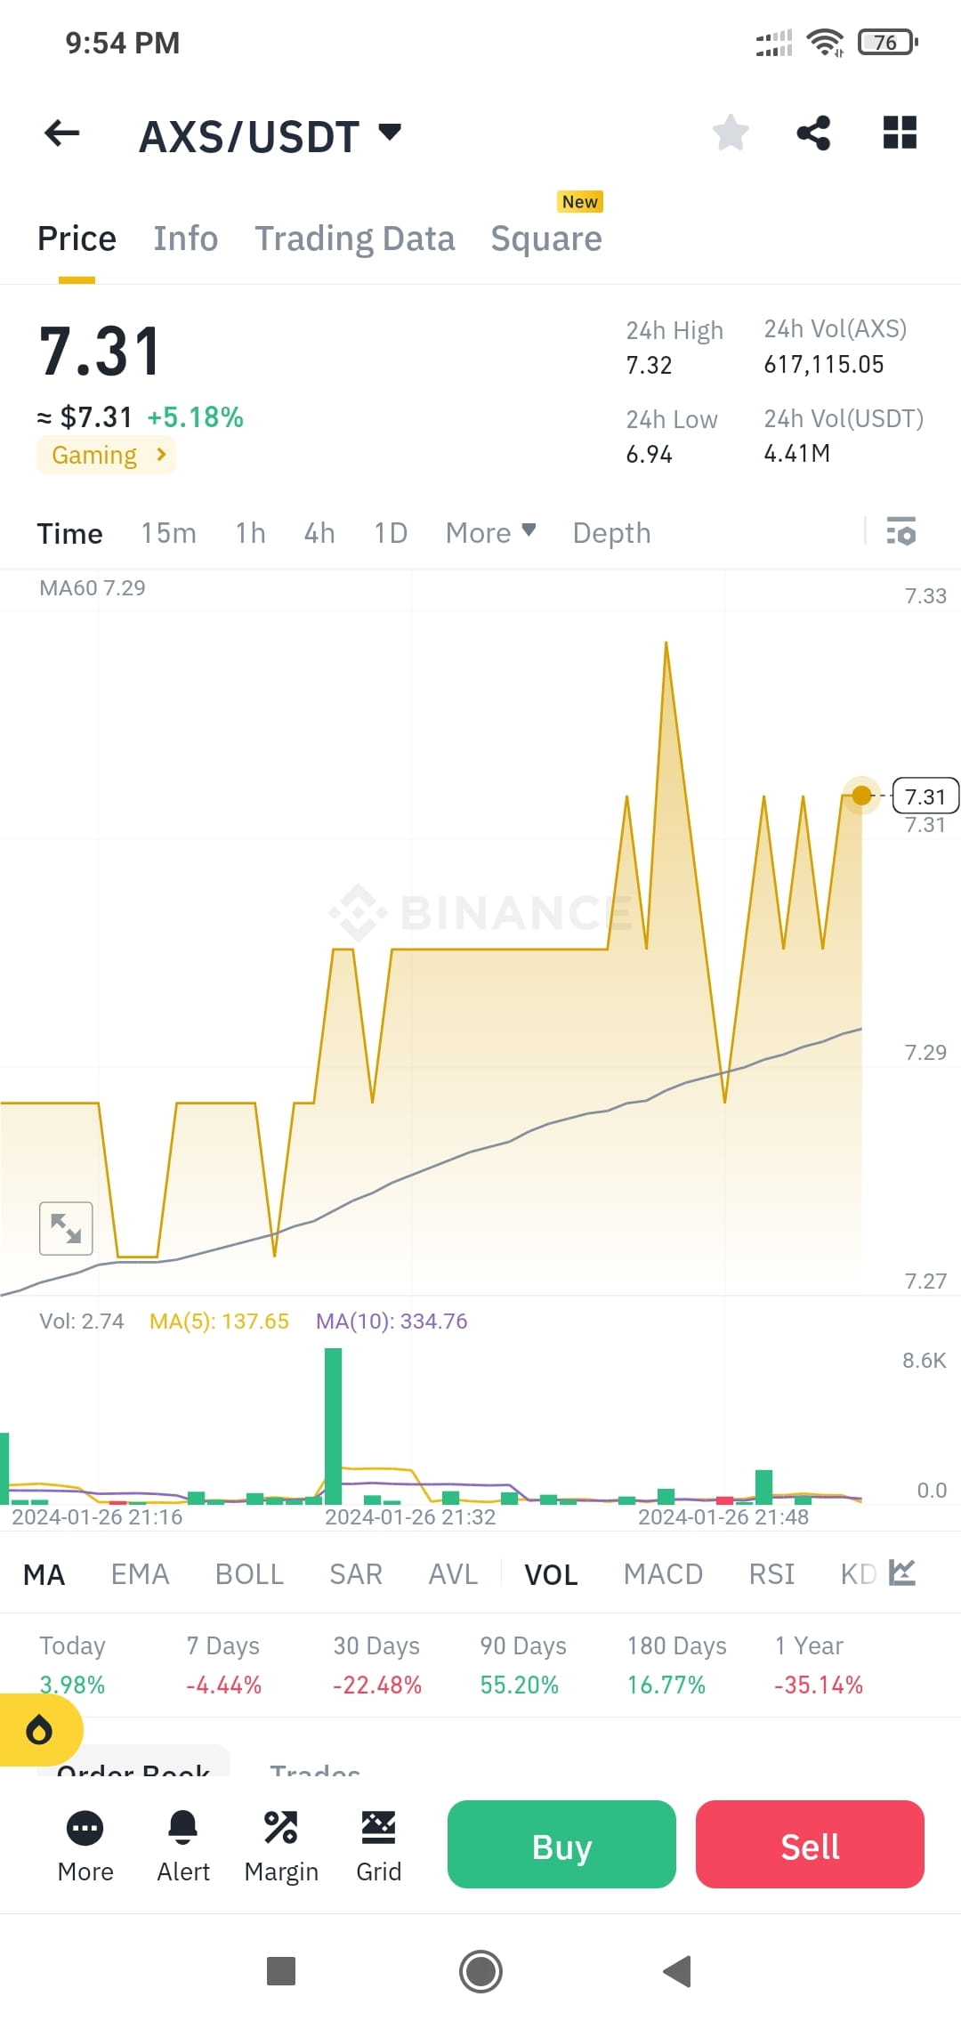Toggle the MACD indicator
Screen dimensions: 961x2029
(x=663, y=1573)
